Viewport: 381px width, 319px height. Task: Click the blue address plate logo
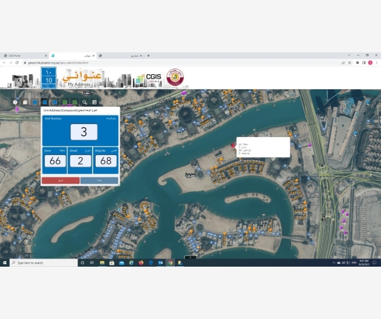pyautogui.click(x=49, y=78)
